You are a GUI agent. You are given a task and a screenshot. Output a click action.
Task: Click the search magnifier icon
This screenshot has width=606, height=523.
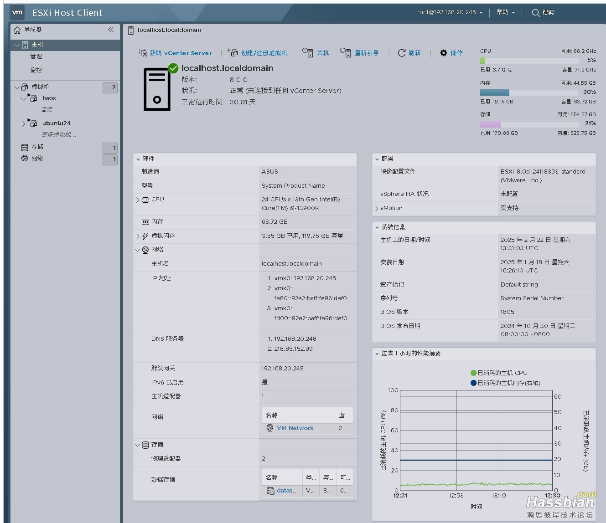pos(536,13)
